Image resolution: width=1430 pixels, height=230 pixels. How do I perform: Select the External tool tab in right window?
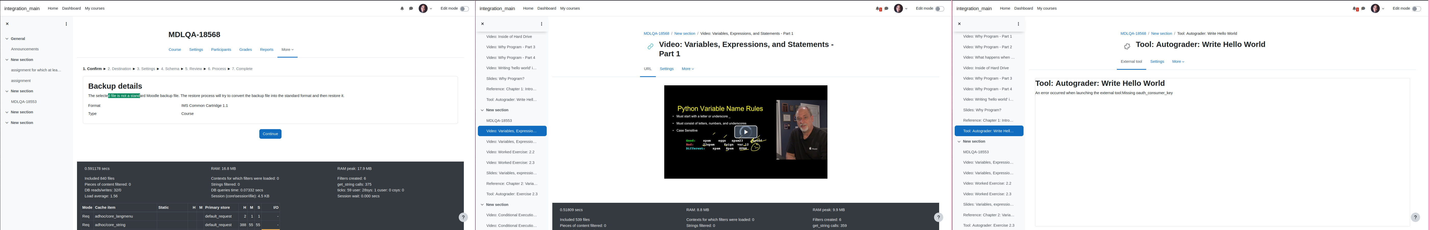pyautogui.click(x=1131, y=62)
